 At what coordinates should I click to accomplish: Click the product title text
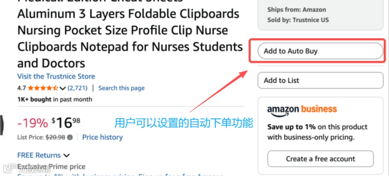pos(130,34)
